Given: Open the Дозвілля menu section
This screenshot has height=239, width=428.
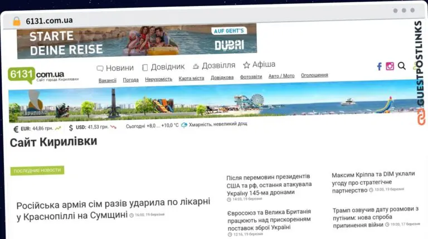Looking at the screenshot, I should coord(213,66).
